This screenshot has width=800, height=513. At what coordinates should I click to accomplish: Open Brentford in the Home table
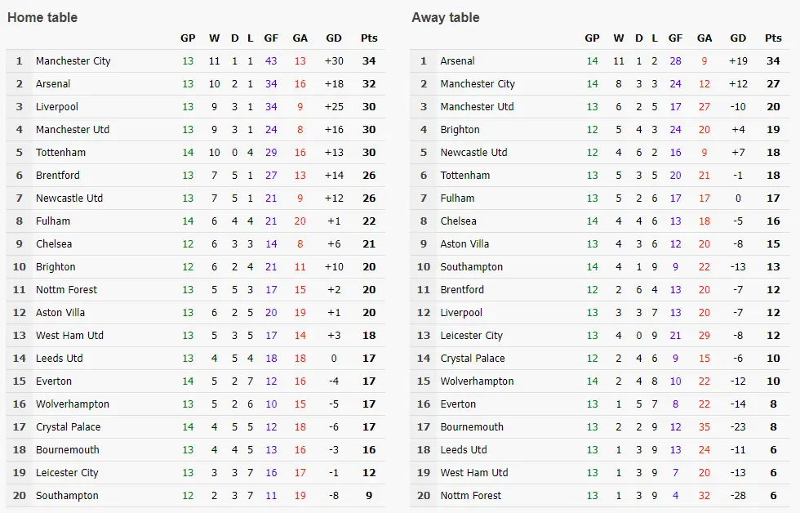58,176
